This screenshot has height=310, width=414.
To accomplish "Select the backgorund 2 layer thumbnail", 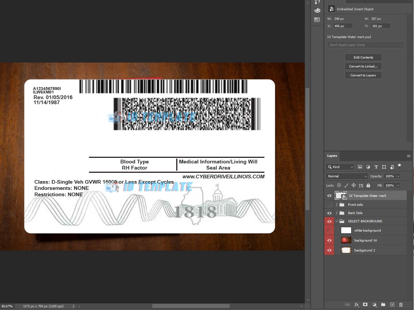I will [x=346, y=250].
